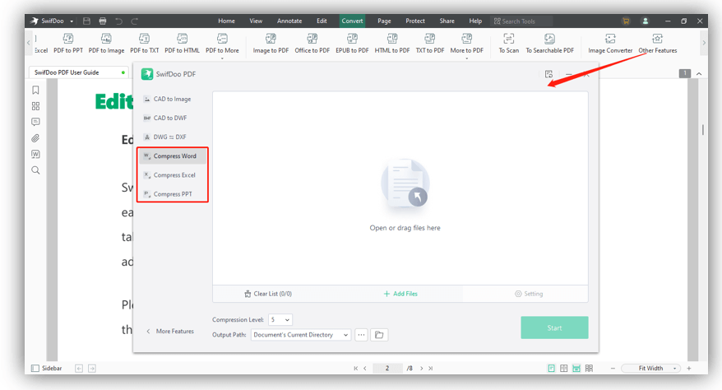Undo the last action

[x=118, y=21]
